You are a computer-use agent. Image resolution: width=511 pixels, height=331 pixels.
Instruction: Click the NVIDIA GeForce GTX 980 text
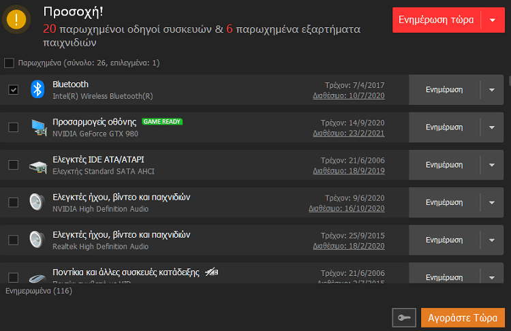point(95,133)
